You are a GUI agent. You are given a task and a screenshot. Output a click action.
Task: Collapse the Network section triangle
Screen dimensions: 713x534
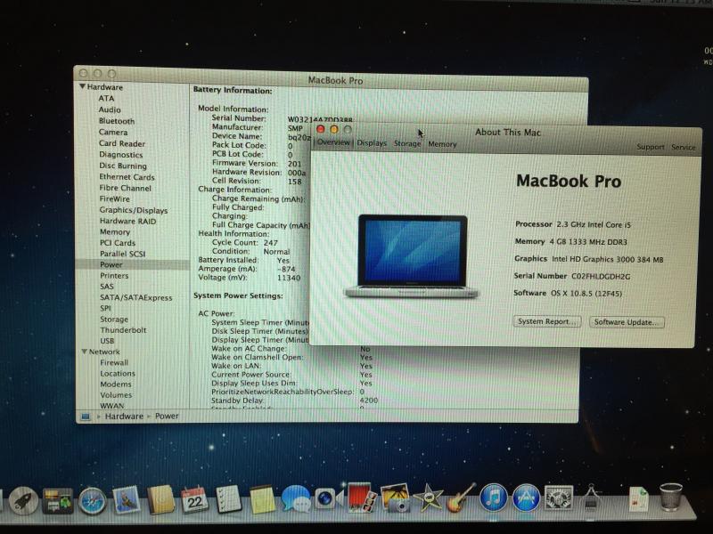coord(84,352)
